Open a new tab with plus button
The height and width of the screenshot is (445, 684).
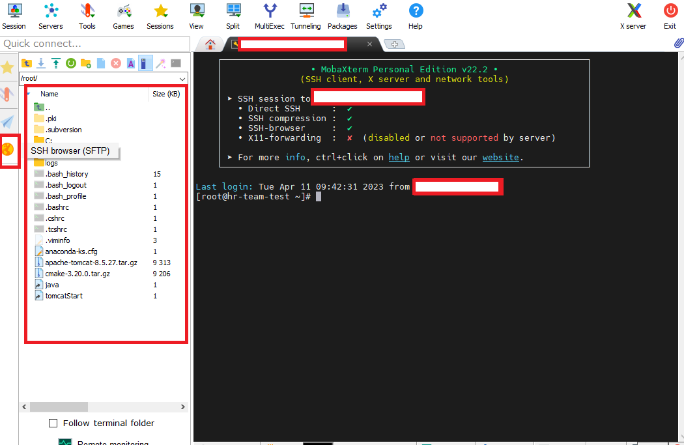(395, 44)
